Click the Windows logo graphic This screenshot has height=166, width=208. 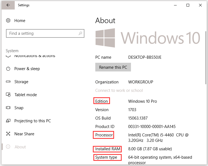[105, 38]
